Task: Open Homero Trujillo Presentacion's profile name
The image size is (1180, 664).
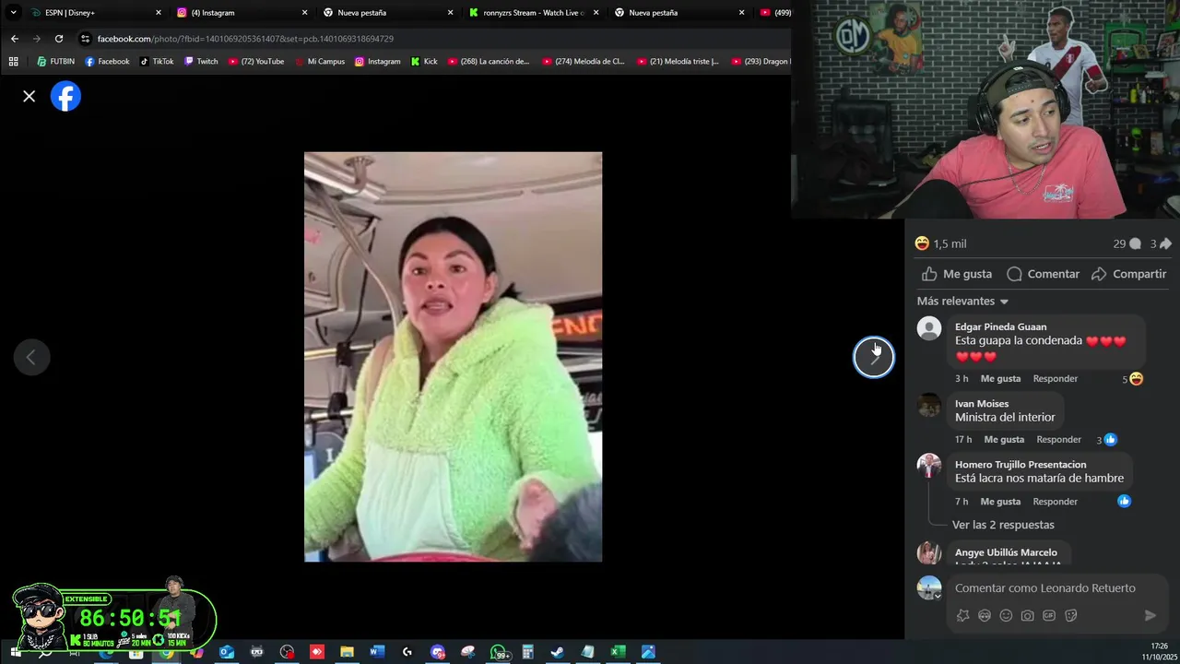Action: [1021, 464]
